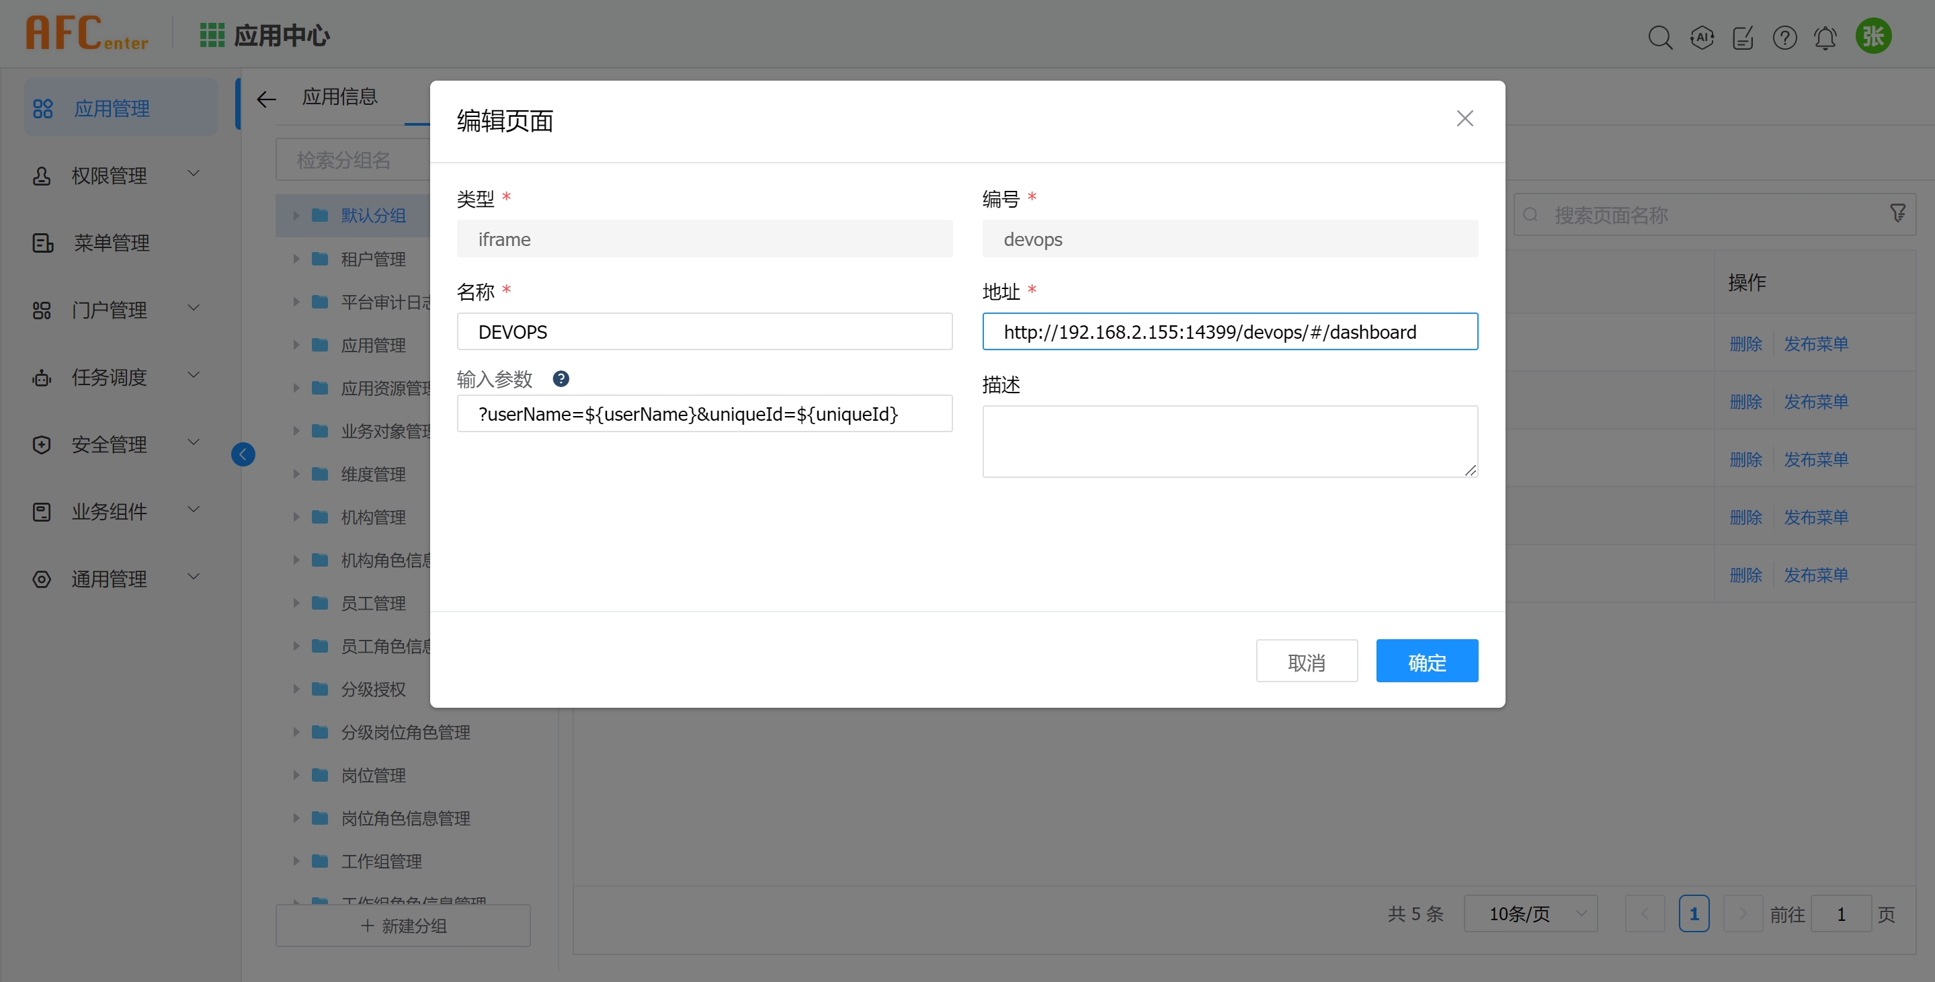The height and width of the screenshot is (982, 1935).
Task: Go to page 1 in pagination
Action: pos(1693,913)
